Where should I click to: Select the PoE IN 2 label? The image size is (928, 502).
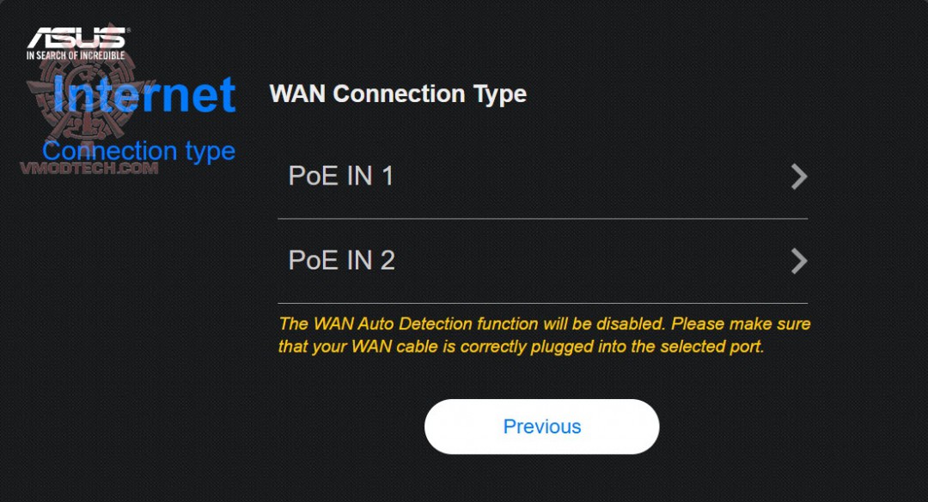pos(341,261)
